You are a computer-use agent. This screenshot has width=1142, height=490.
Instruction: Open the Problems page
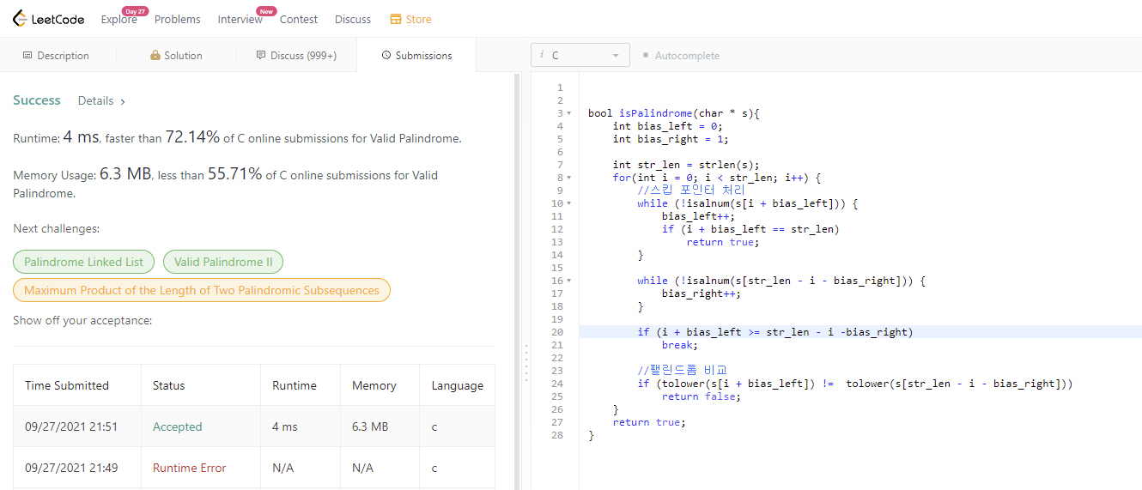pos(178,19)
